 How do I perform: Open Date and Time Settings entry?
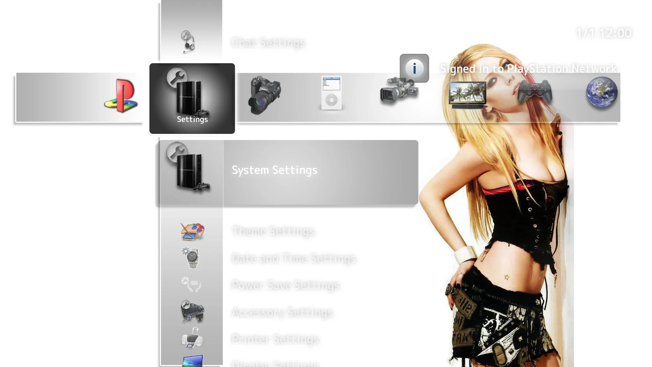click(294, 259)
